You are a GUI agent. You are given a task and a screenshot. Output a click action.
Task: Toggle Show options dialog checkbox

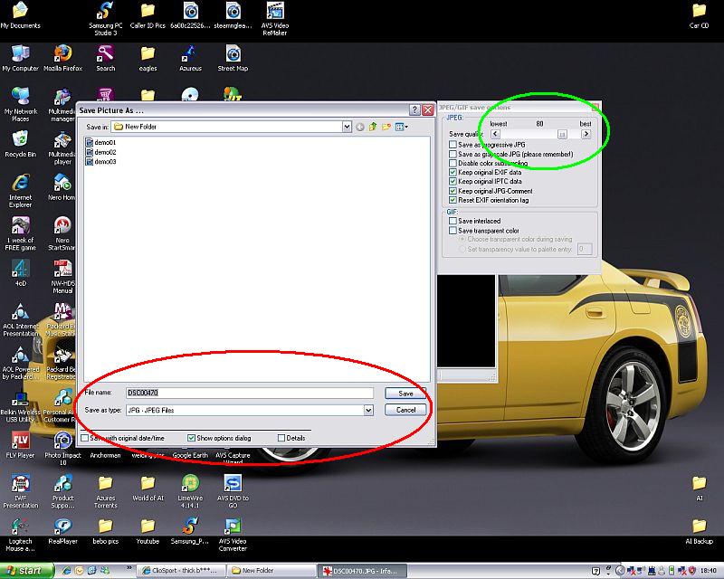tap(192, 438)
